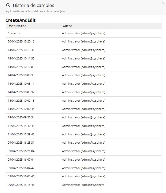The height and width of the screenshot is (193, 166).
Task: Click the history clock icon
Action: tap(8, 5)
